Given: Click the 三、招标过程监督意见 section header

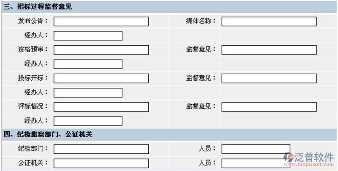Looking at the screenshot, I should pos(38,6).
